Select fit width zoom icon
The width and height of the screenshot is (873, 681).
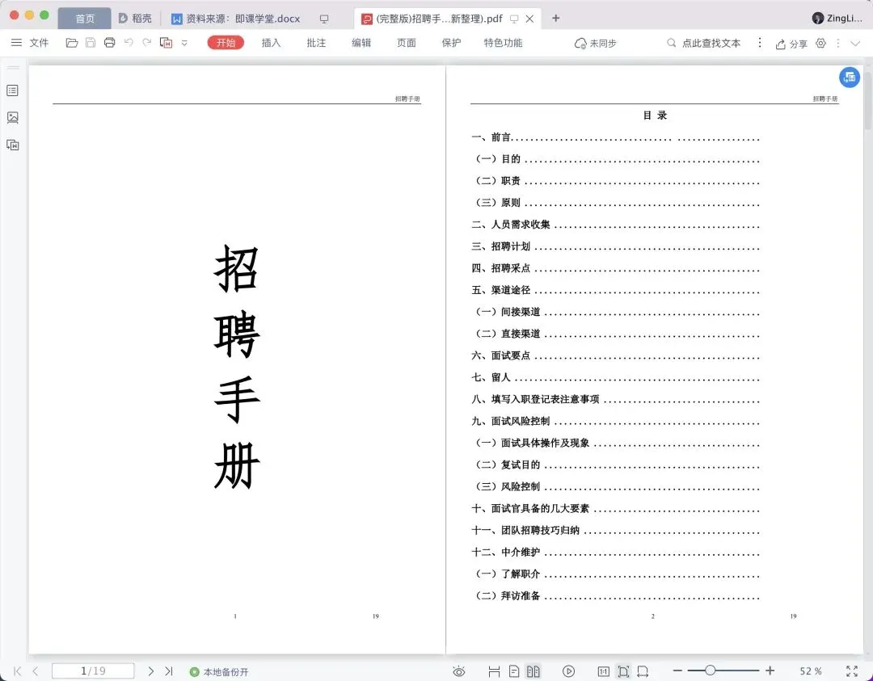[x=643, y=671]
